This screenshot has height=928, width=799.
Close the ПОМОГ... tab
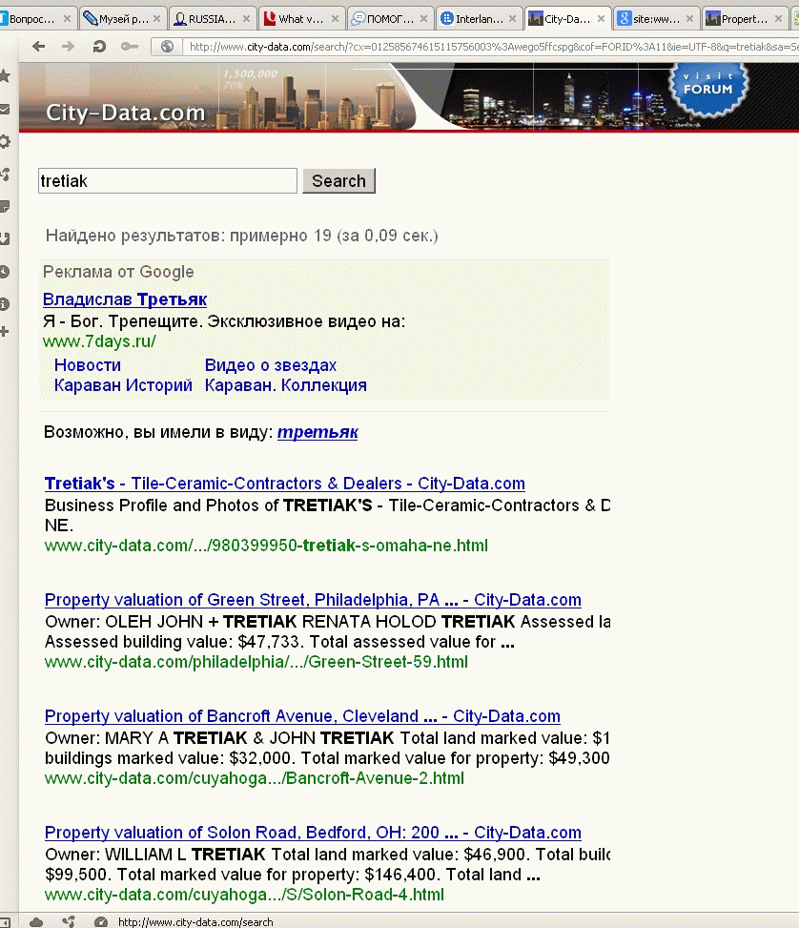423,19
